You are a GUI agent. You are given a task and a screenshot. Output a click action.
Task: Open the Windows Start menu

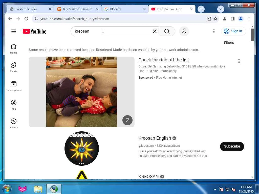[x=7, y=189]
